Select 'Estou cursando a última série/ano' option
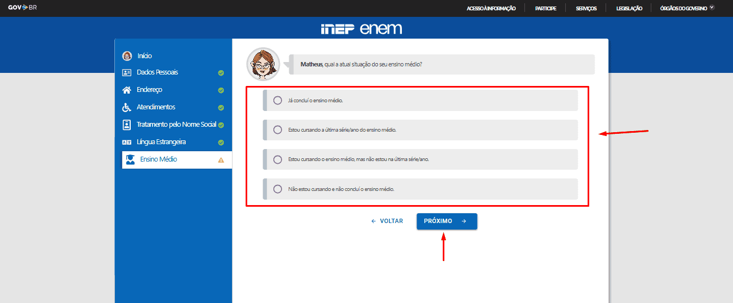Image resolution: width=733 pixels, height=303 pixels. click(278, 130)
